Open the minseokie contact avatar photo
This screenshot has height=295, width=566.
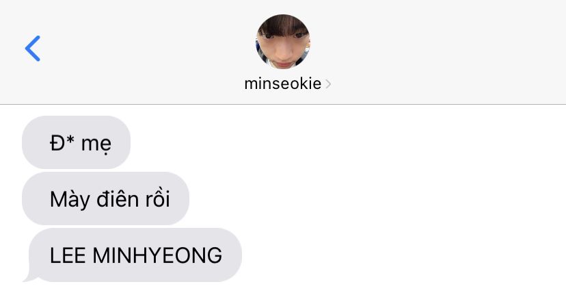pos(283,42)
